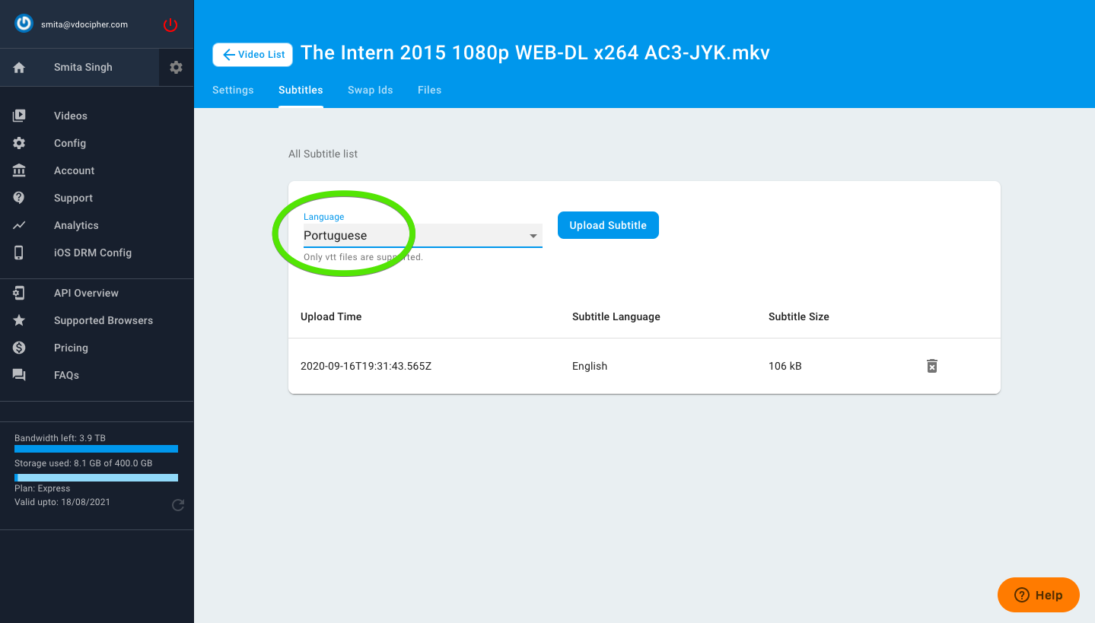Click the Videos play icon
Image resolution: width=1095 pixels, height=623 pixels.
click(19, 116)
